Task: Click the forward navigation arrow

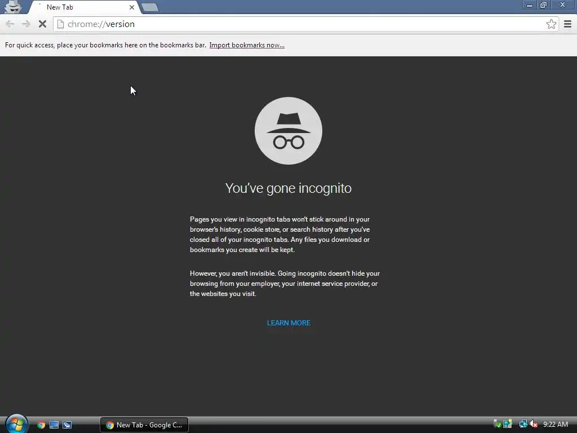Action: coord(26,24)
